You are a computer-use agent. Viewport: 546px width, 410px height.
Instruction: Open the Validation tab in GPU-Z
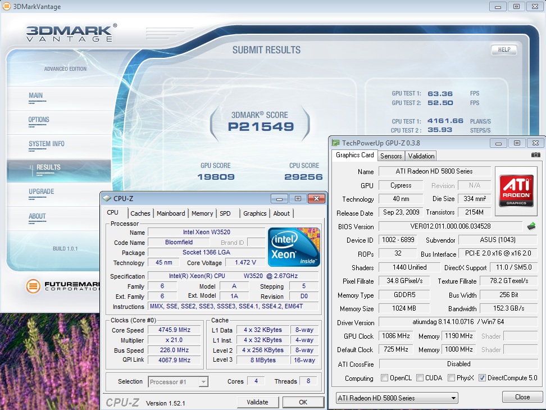coord(421,156)
